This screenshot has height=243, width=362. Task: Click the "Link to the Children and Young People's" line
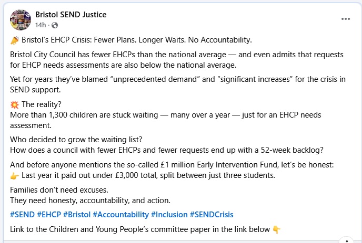click(x=140, y=230)
